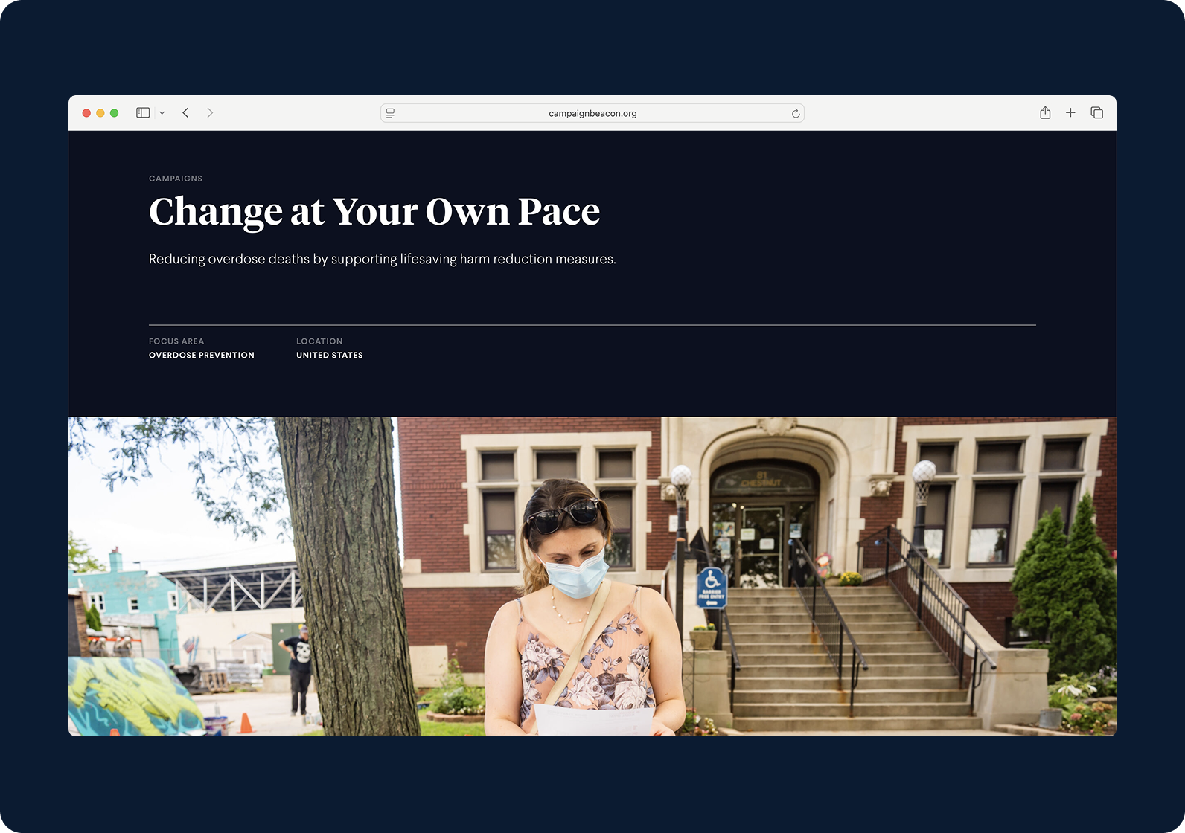
Task: Add a new tab with plus icon
Action: (x=1070, y=113)
